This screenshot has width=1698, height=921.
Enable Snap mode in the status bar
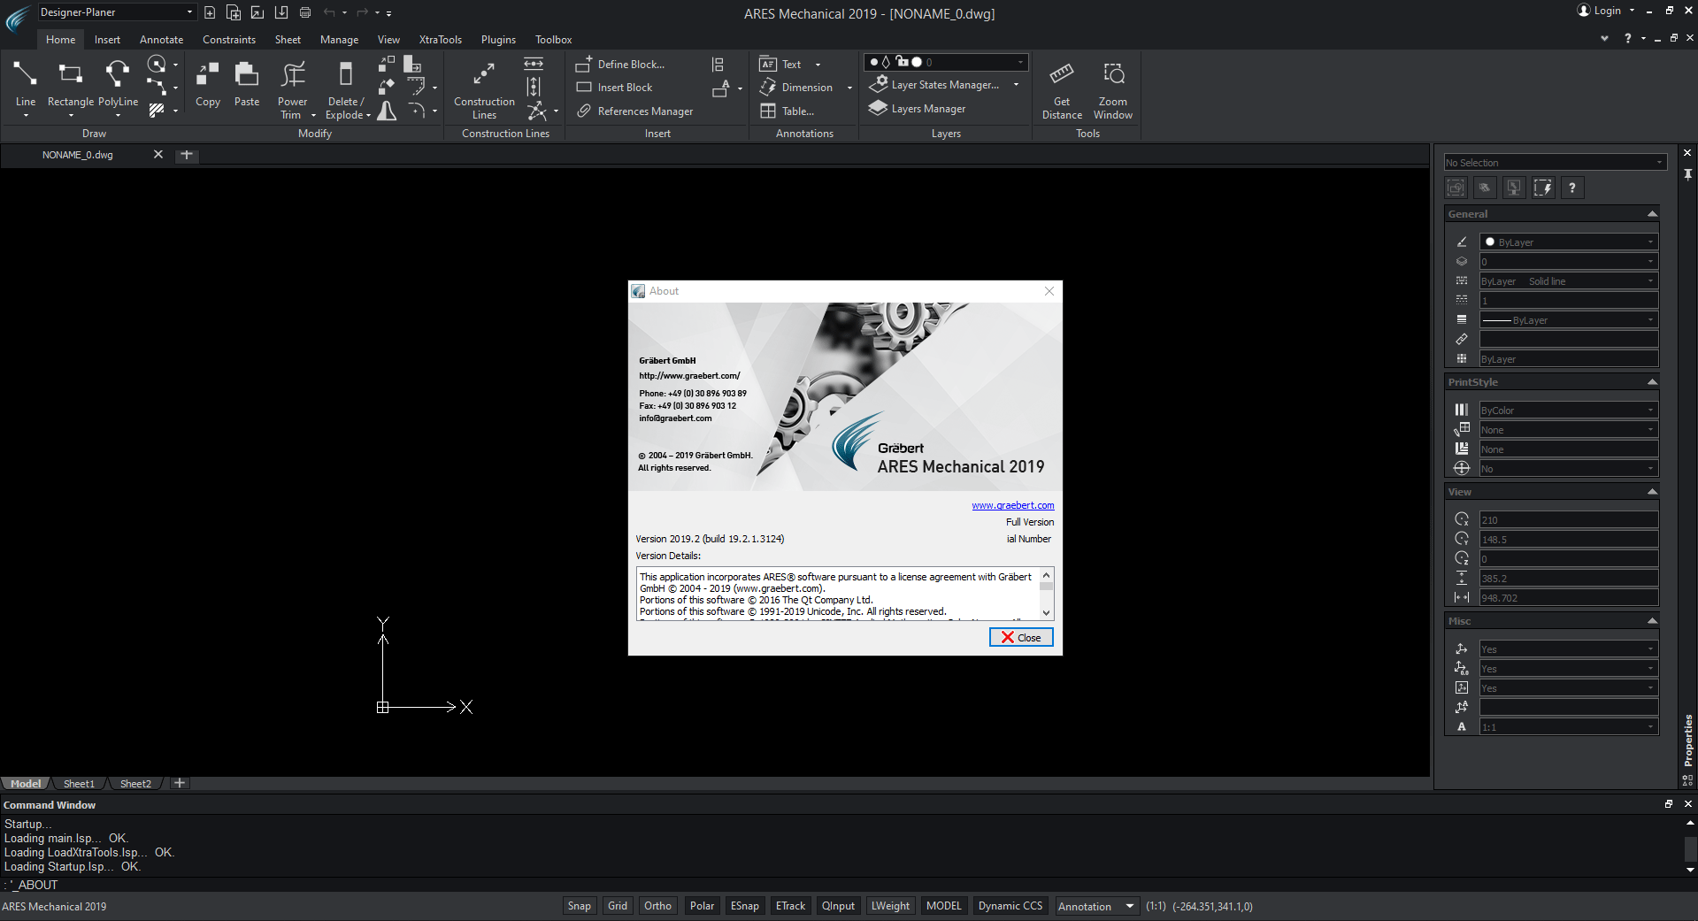click(x=579, y=905)
